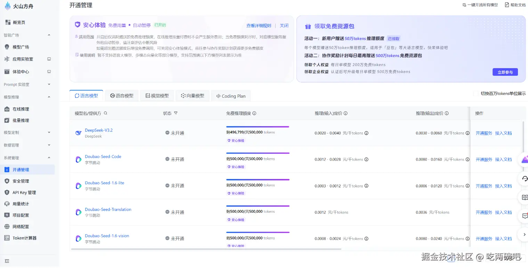Click the vertical scrollbar of the model table

pyautogui.click(x=523, y=146)
